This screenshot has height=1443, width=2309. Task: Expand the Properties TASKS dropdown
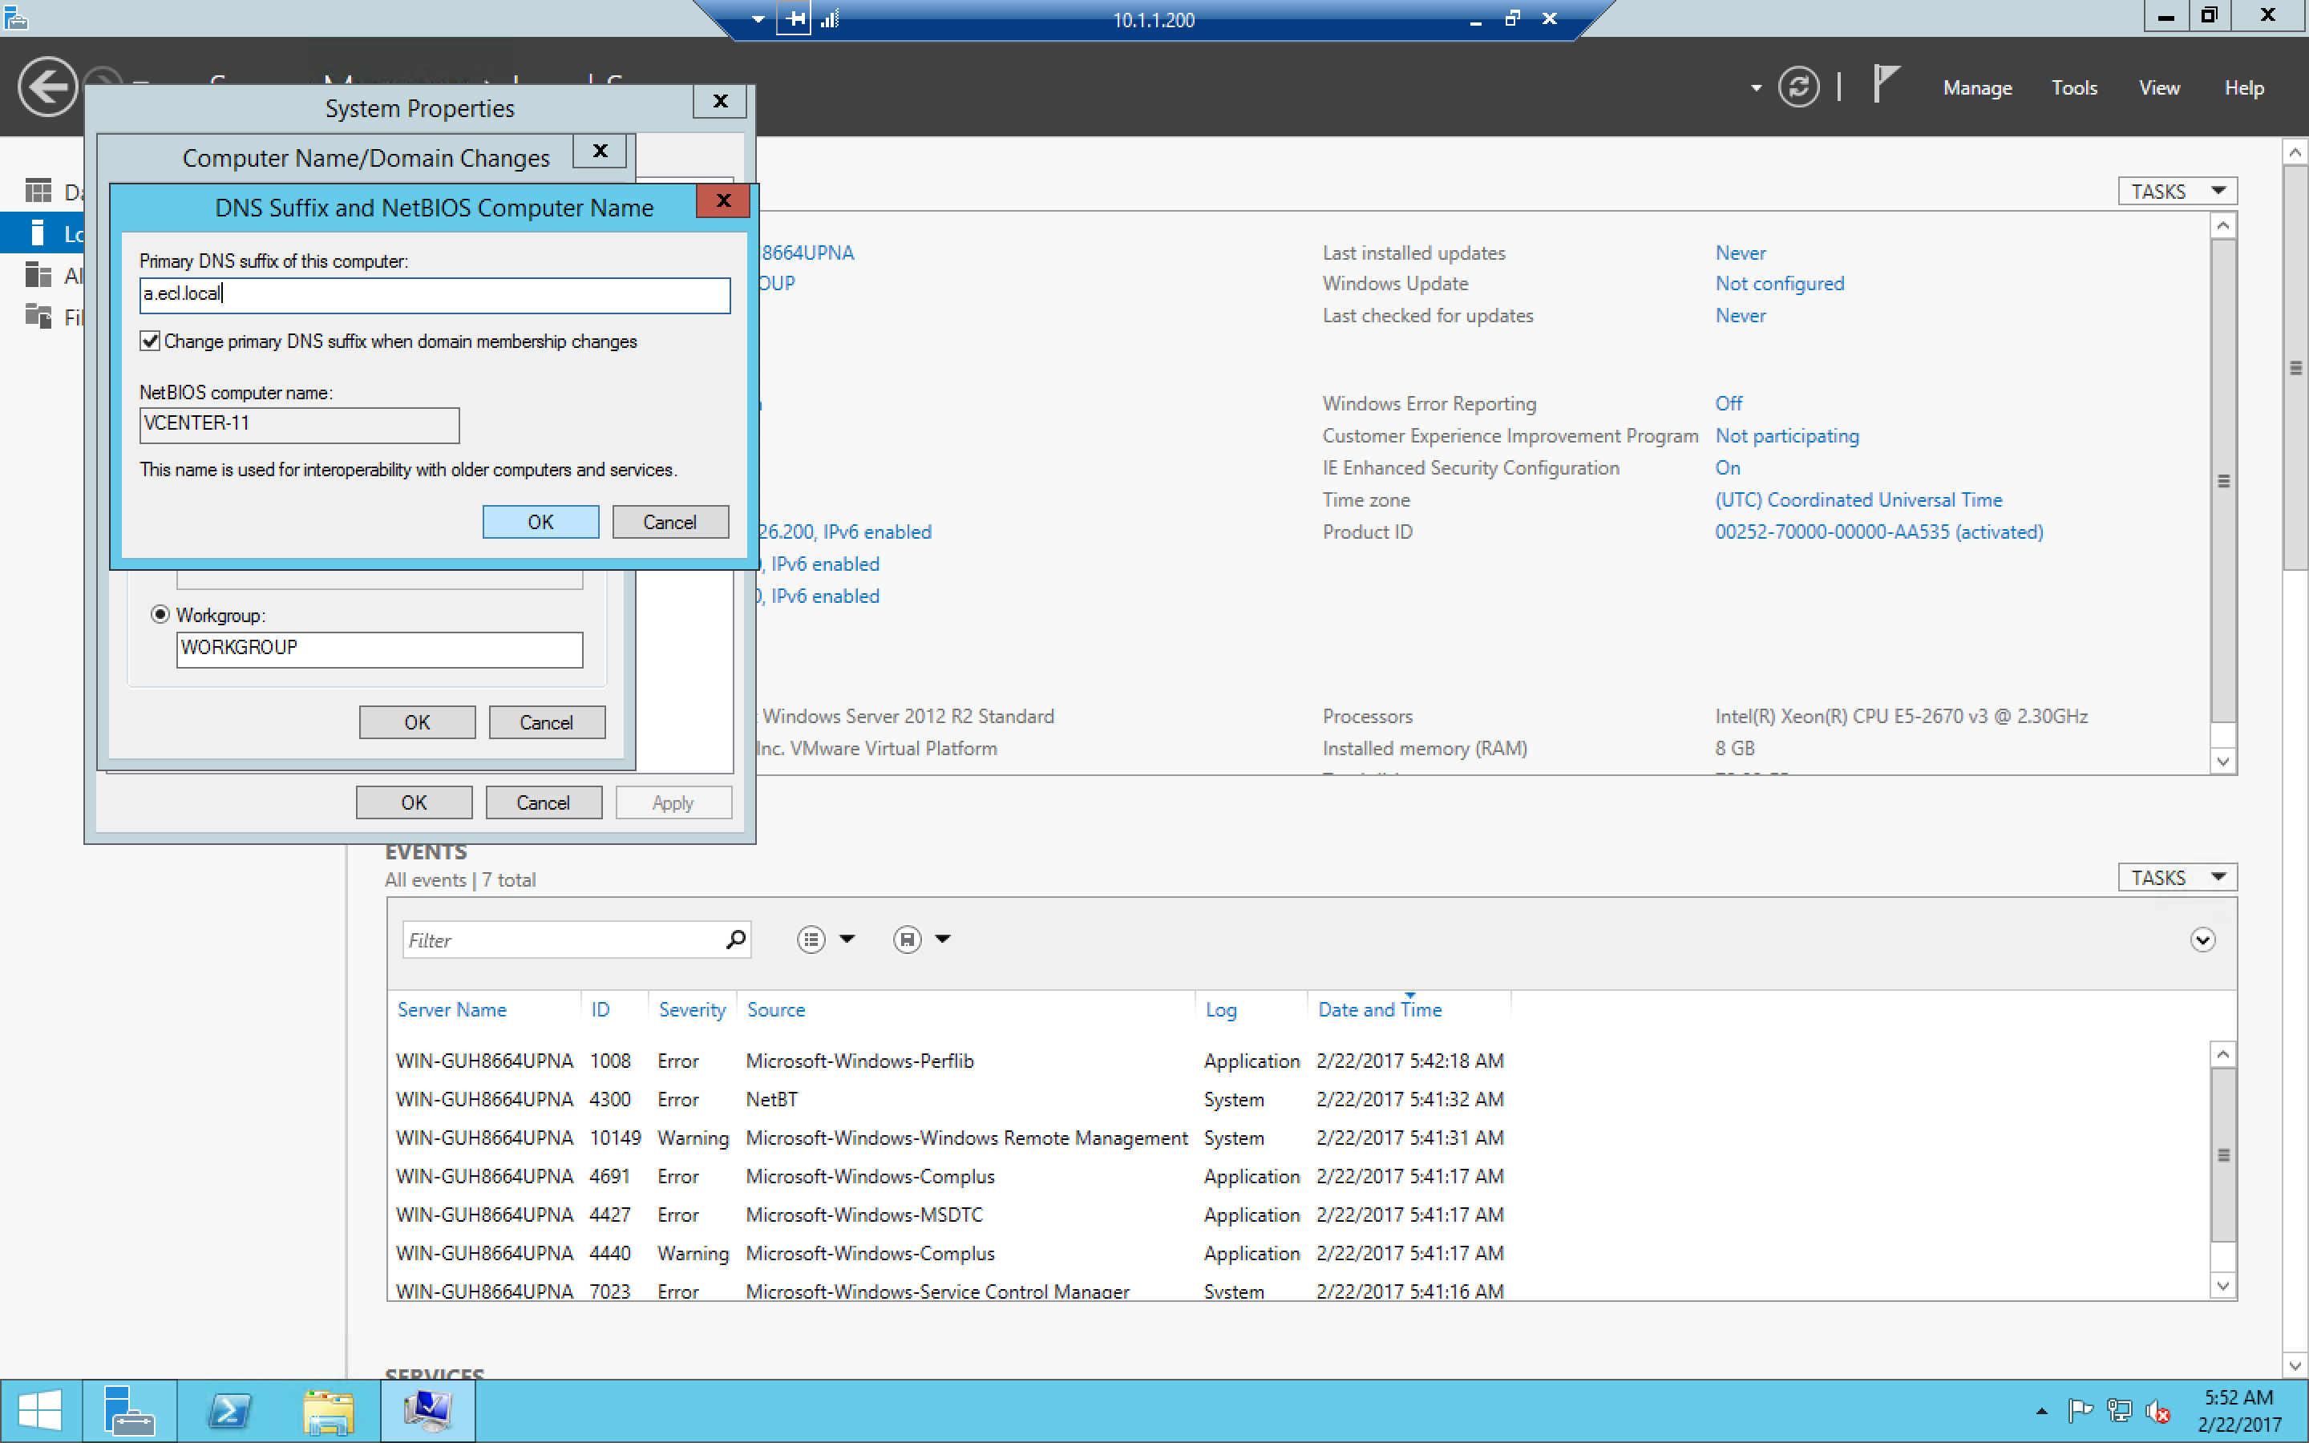pos(2178,191)
